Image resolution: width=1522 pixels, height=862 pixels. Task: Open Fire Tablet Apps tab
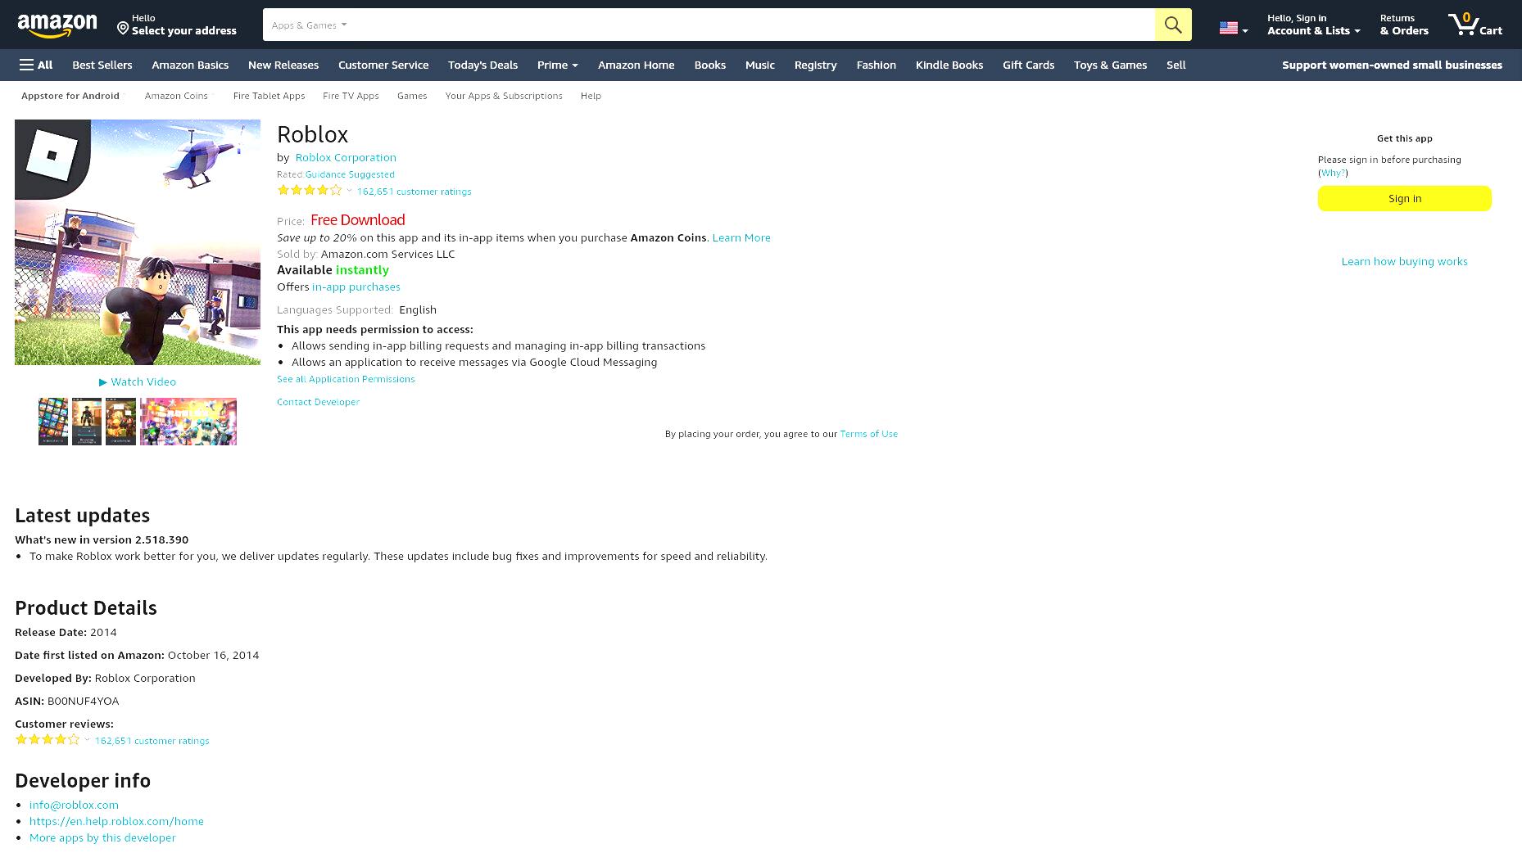269,96
